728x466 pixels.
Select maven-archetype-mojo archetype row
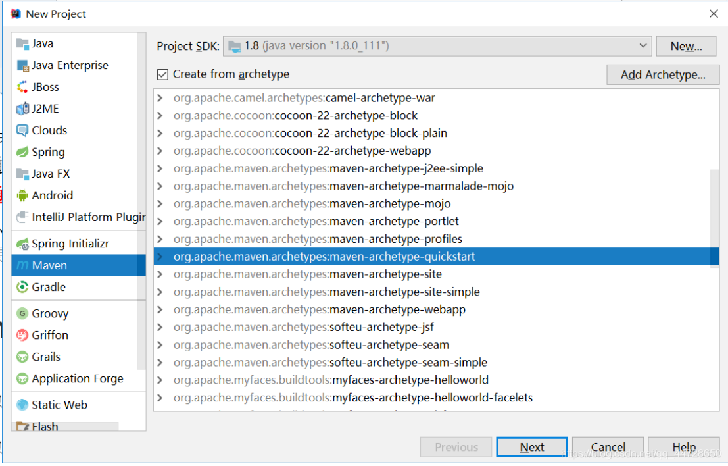pos(437,204)
